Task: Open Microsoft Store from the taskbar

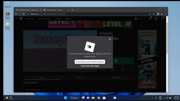Action: (104, 98)
